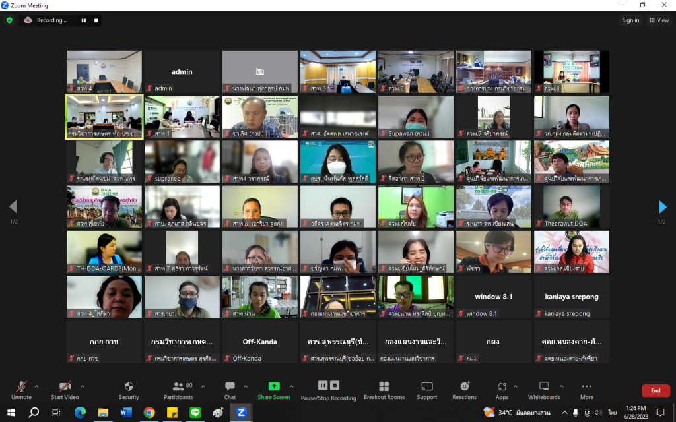Stop the recording from bottom toolbar
676x422 pixels.
click(335, 385)
